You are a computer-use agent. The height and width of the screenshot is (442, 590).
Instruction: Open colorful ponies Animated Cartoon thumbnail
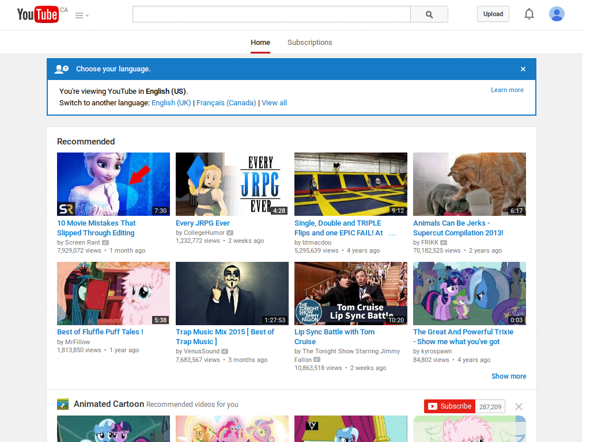point(232,429)
